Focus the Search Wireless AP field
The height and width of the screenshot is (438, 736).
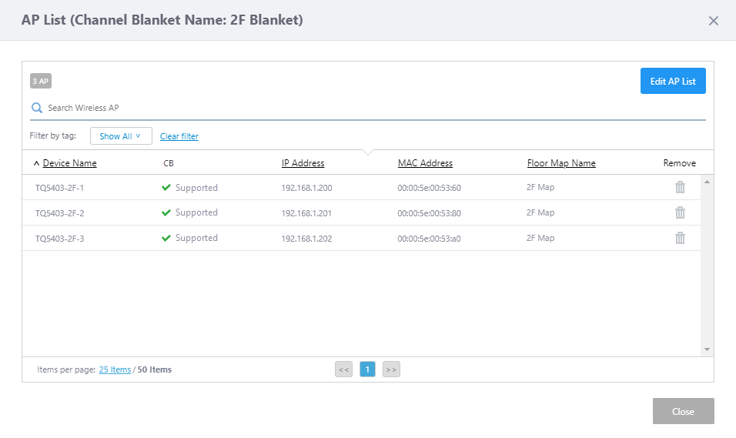(370, 108)
